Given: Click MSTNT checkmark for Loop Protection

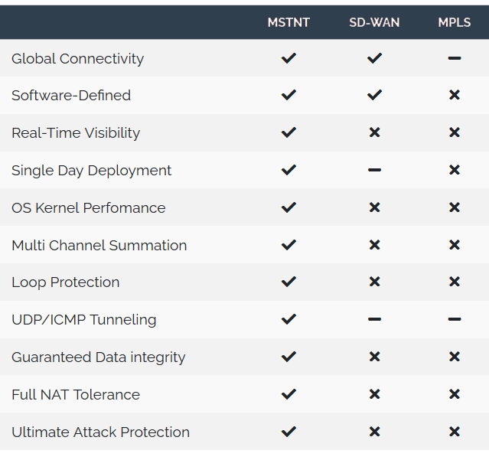Looking at the screenshot, I should tap(289, 282).
